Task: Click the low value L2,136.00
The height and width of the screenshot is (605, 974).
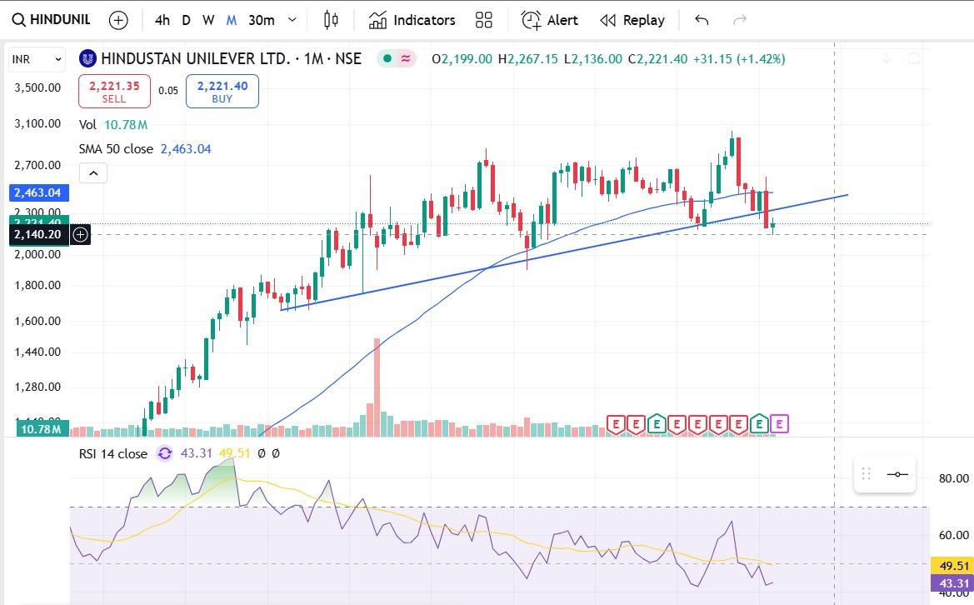Action: 592,59
